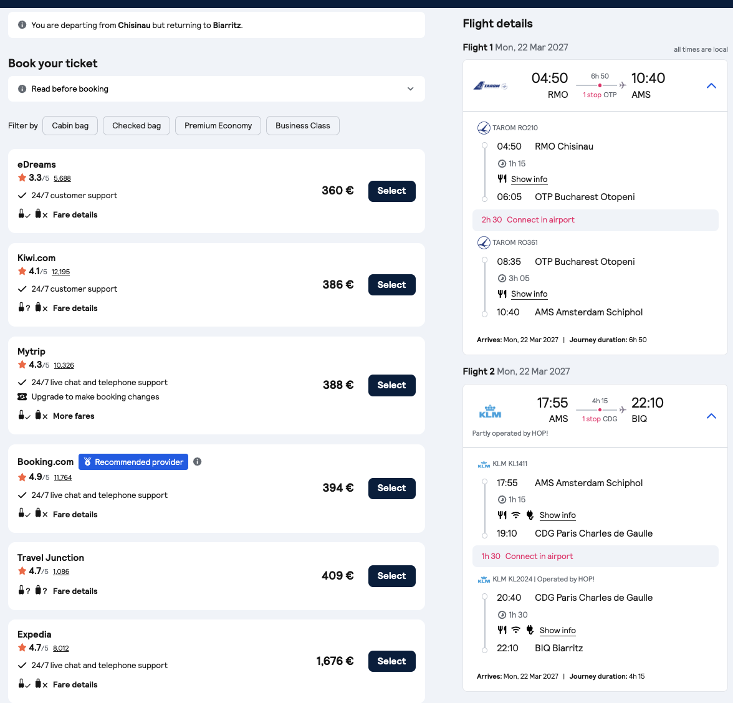Click the meal icon on TAROM RO210
This screenshot has height=703, width=733.
(502, 178)
